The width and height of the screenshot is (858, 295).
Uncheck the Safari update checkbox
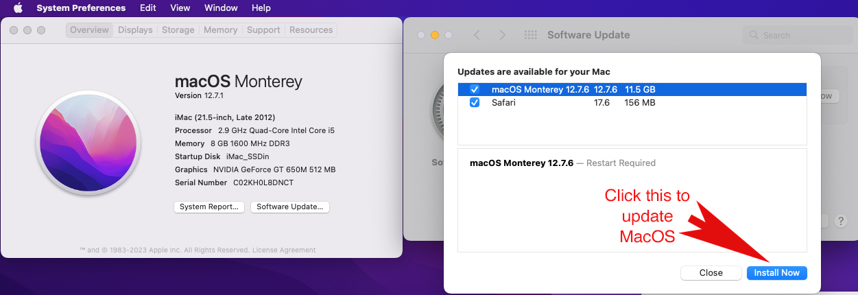[474, 103]
